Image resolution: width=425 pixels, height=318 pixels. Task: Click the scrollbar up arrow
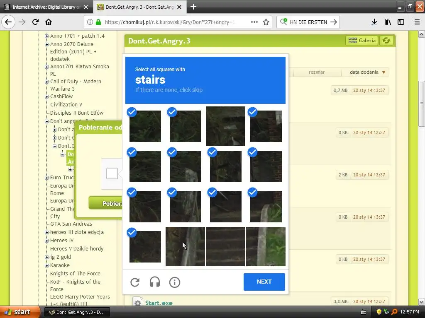click(x=422, y=34)
